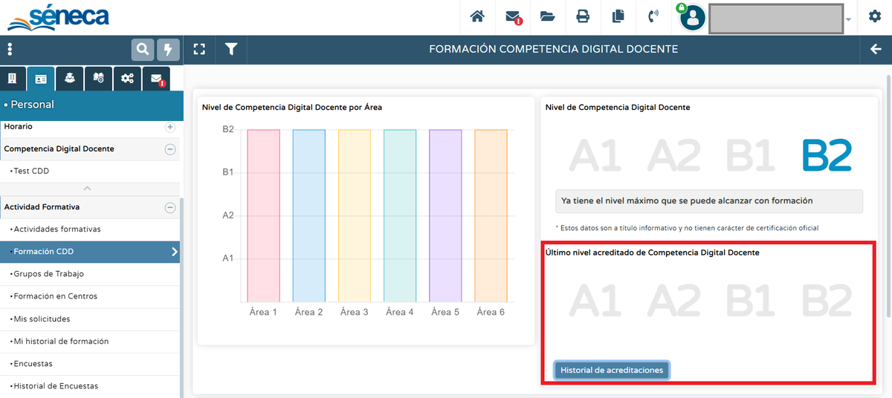The width and height of the screenshot is (892, 398).
Task: Open the three-dot sidebar menu
Action: [x=10, y=50]
